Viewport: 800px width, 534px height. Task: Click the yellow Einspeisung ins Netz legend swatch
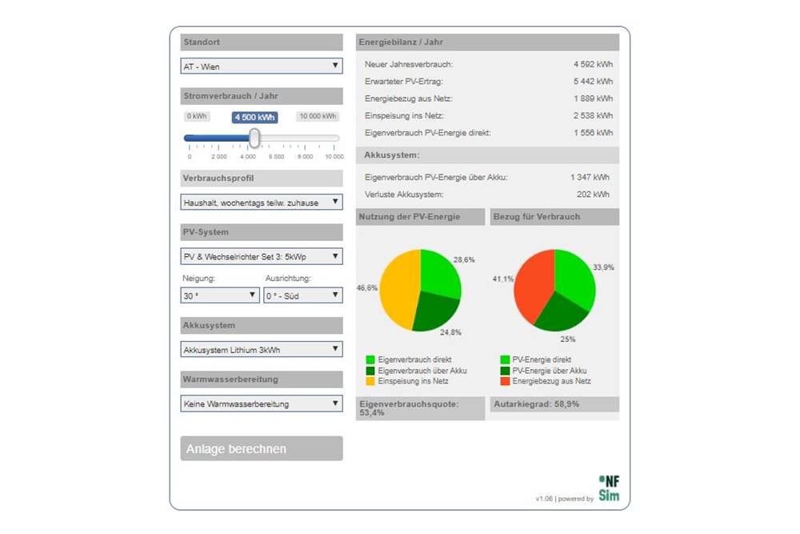coord(370,381)
